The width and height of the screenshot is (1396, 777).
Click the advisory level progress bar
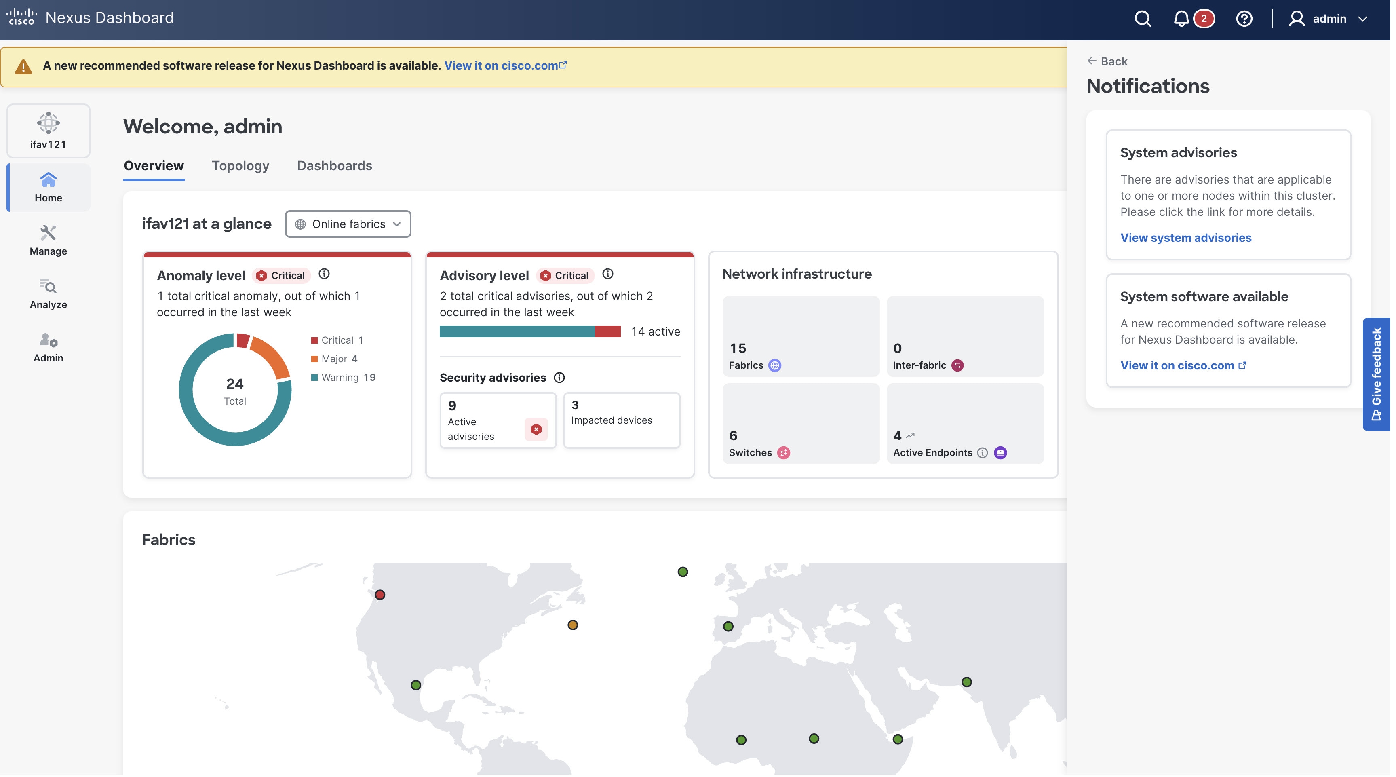(530, 332)
